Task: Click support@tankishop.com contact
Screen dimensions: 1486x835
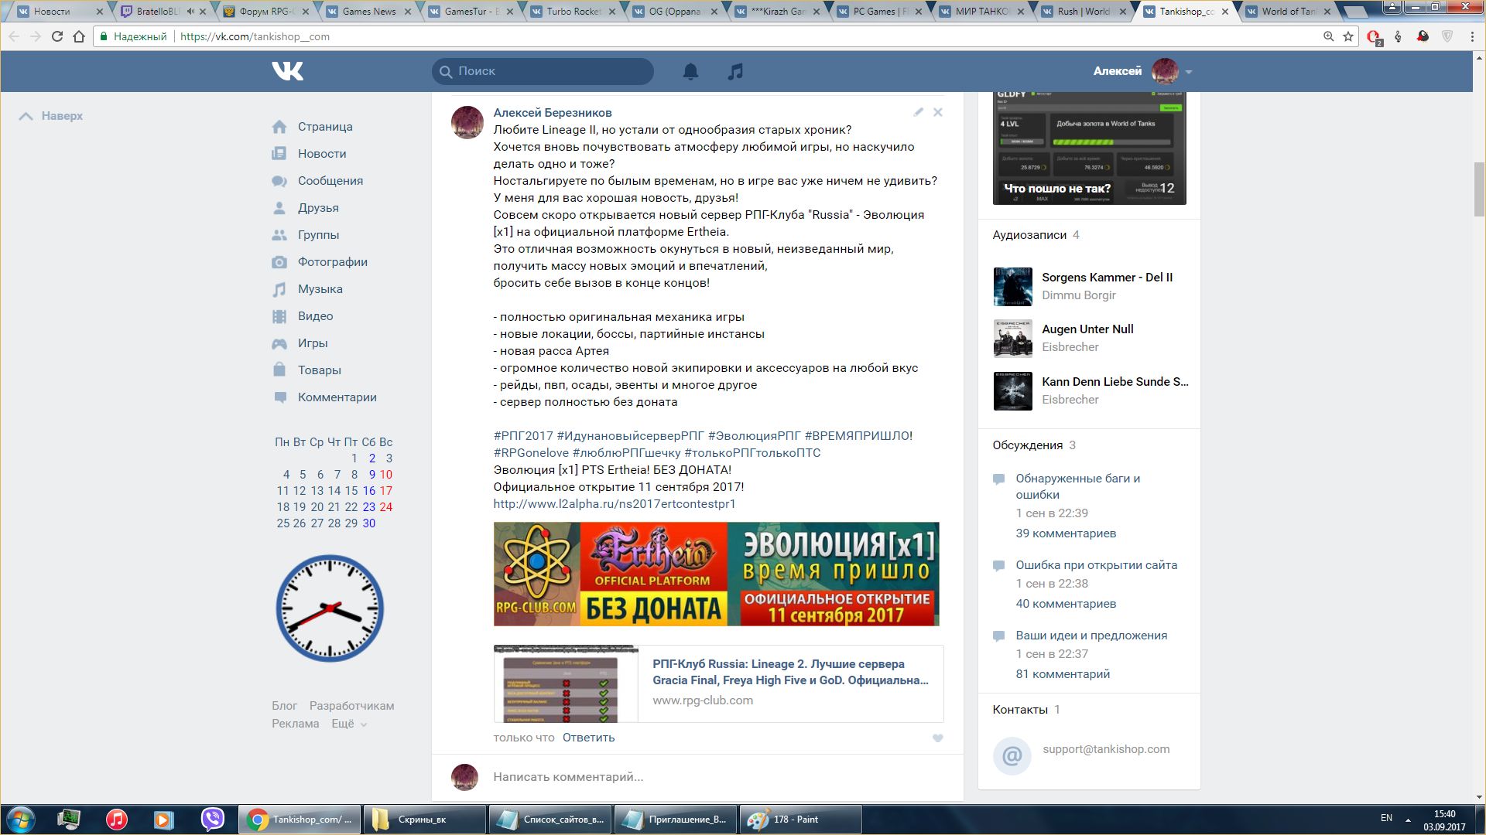Action: [1106, 749]
